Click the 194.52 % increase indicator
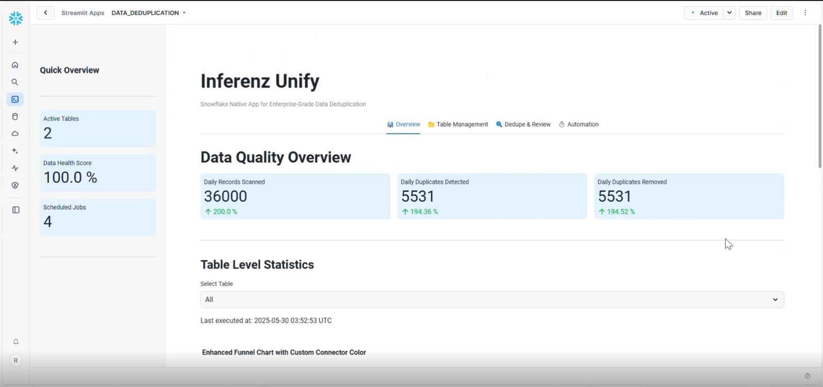823x387 pixels. point(617,212)
